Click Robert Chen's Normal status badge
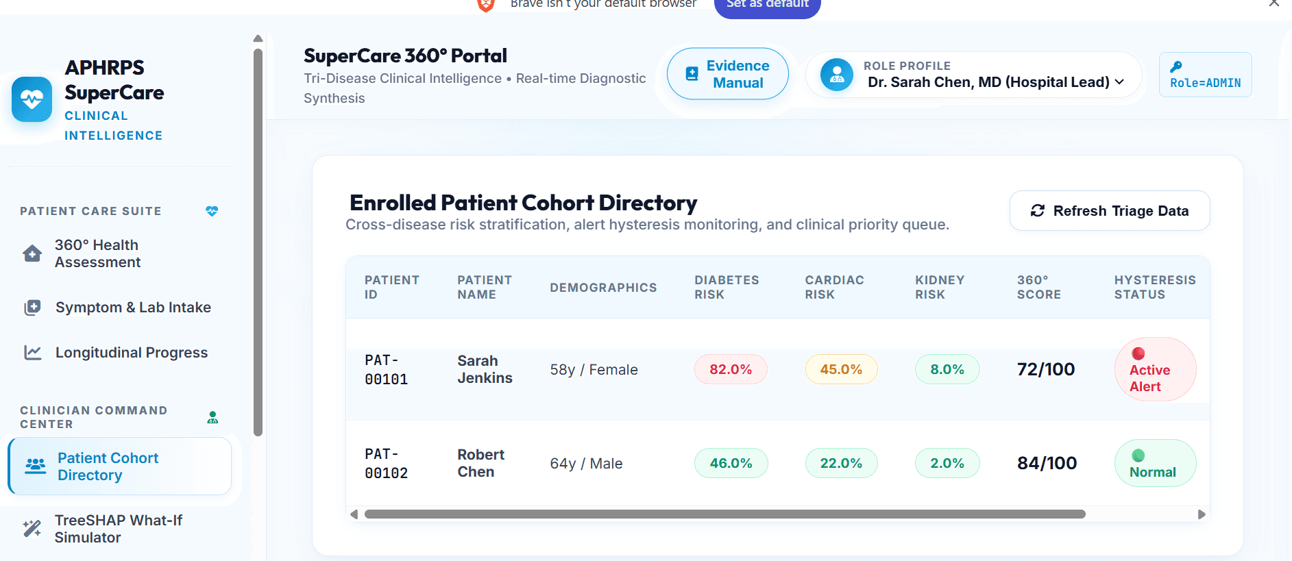Image resolution: width=1292 pixels, height=561 pixels. pos(1156,463)
